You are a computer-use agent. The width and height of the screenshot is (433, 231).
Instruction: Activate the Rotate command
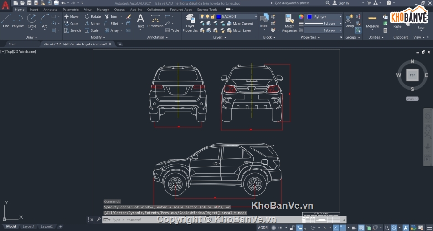[x=93, y=16]
